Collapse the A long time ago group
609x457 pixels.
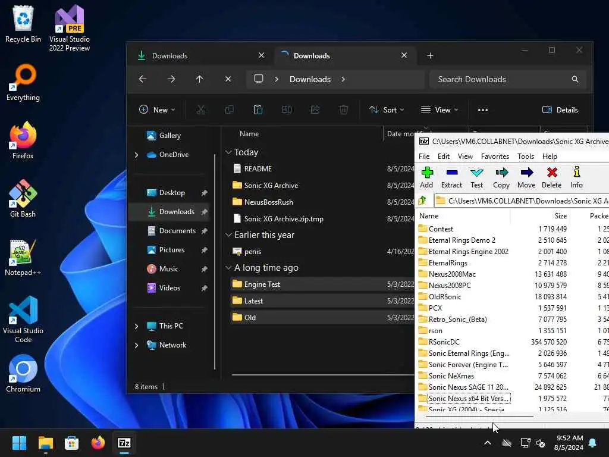(x=229, y=268)
